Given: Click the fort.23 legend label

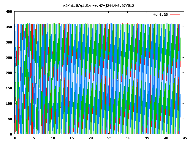Looking at the screenshot, I should point(161,14).
